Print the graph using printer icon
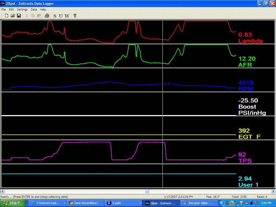The width and height of the screenshot is (276, 207). coord(47,16)
